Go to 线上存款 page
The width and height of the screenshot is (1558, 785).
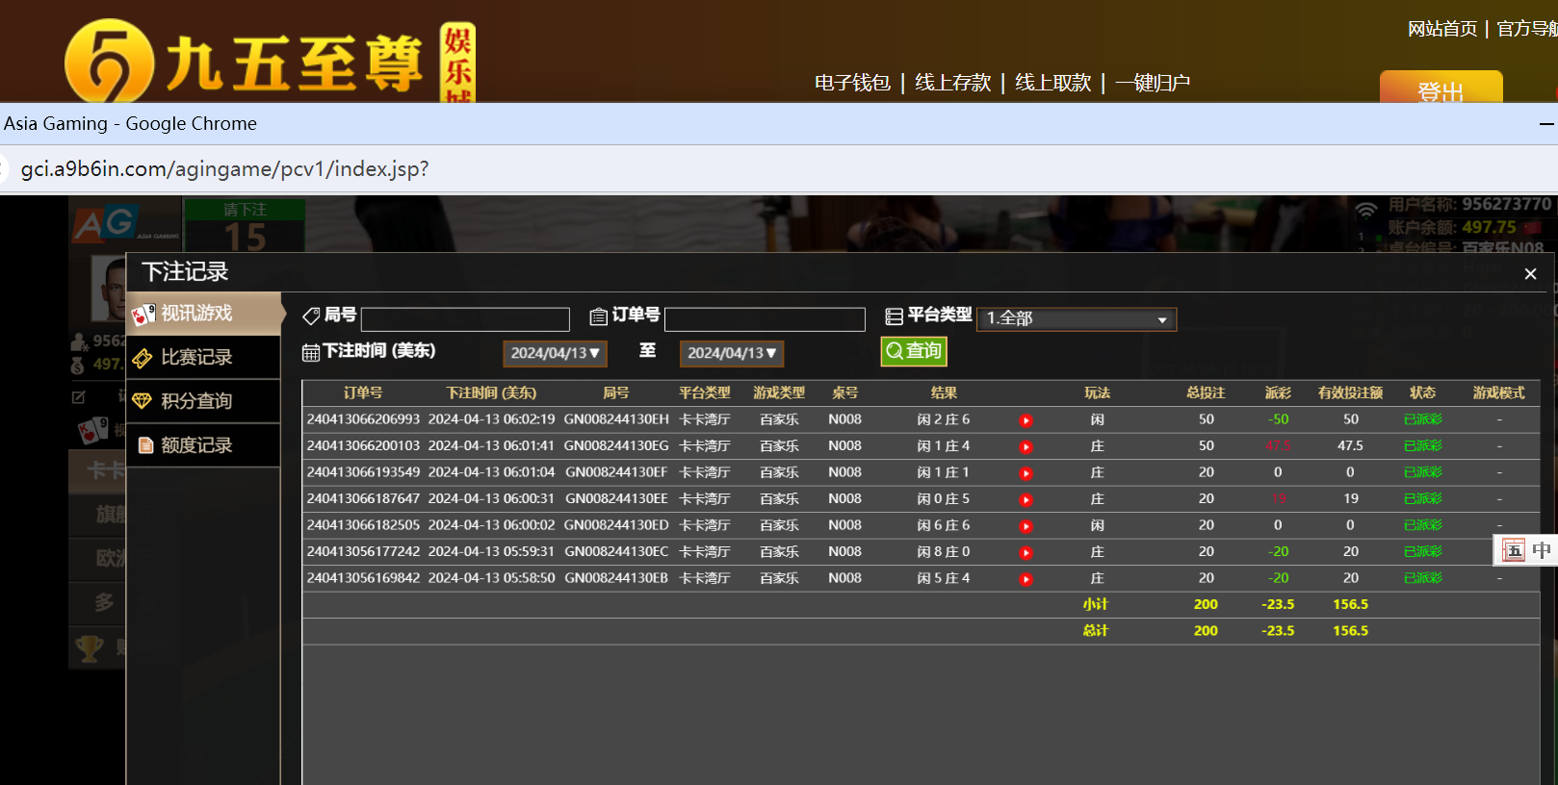(x=953, y=83)
